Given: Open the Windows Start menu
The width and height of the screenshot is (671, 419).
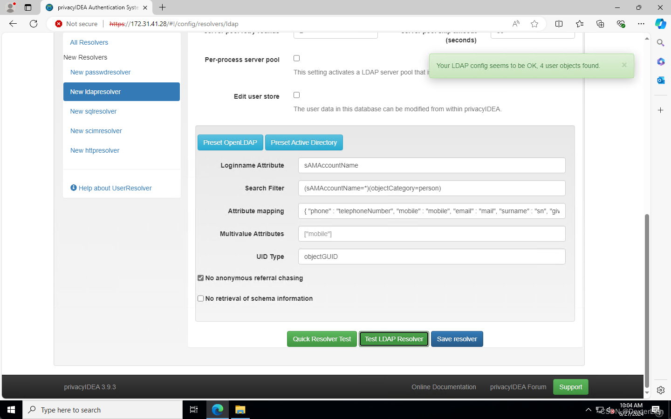Looking at the screenshot, I should pos(11,410).
